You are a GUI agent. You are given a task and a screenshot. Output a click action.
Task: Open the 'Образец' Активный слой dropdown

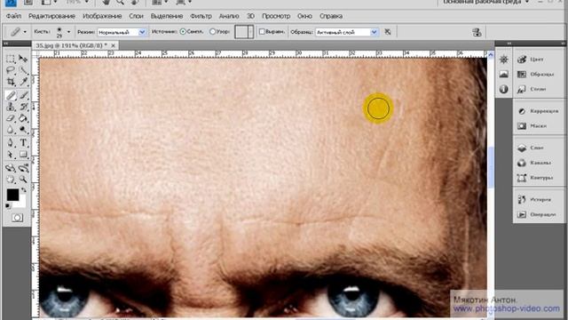click(347, 32)
